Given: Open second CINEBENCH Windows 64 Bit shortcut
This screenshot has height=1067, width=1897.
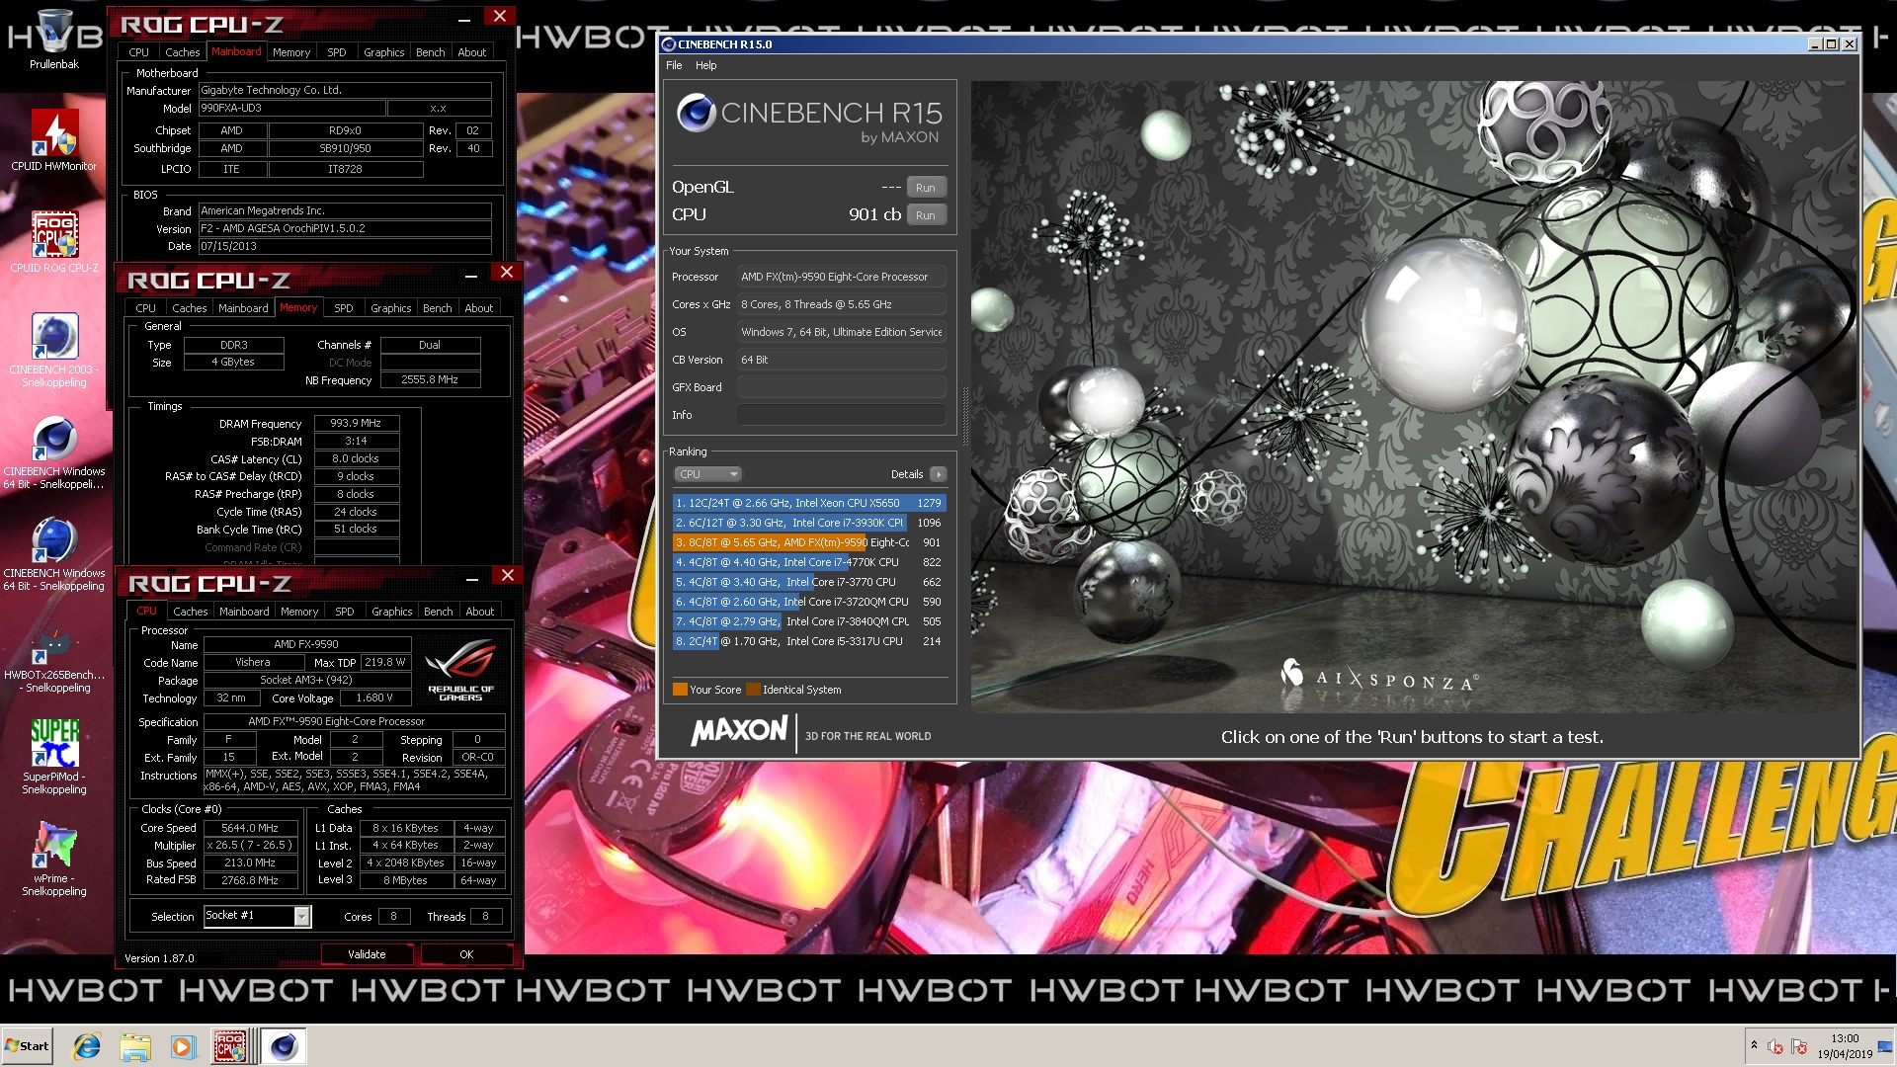Looking at the screenshot, I should click(54, 553).
